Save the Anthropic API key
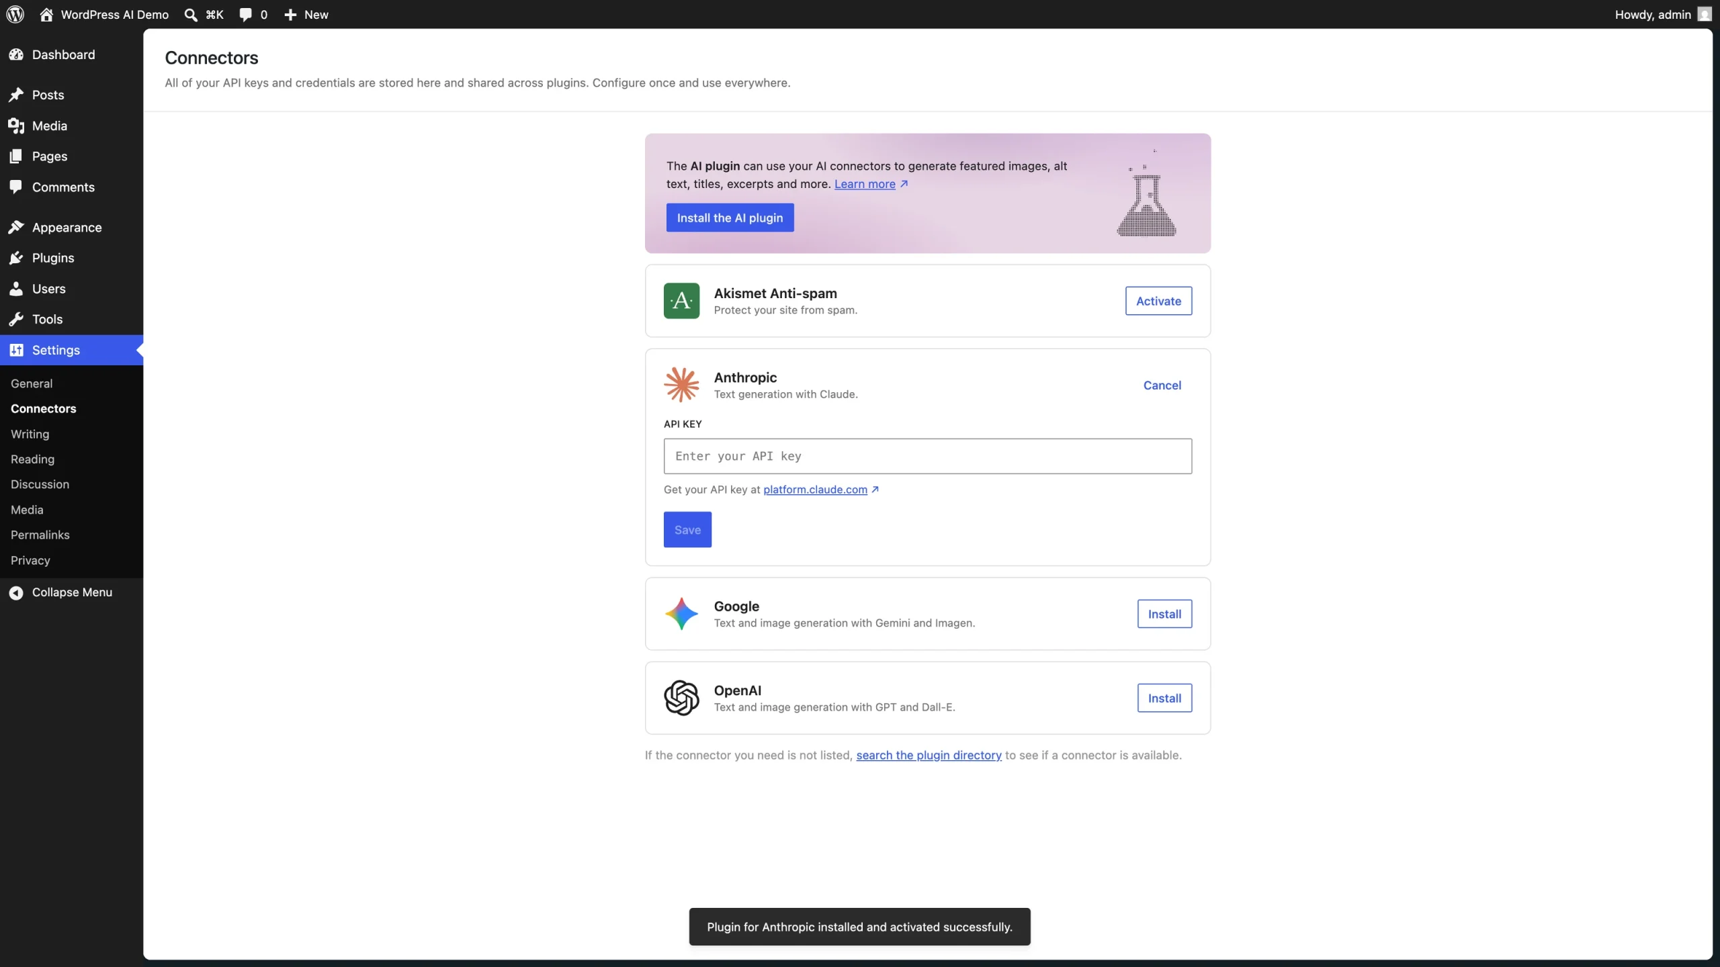 pos(687,529)
